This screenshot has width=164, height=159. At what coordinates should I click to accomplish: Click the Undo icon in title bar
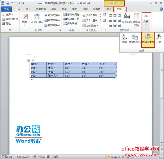coord(12,3)
